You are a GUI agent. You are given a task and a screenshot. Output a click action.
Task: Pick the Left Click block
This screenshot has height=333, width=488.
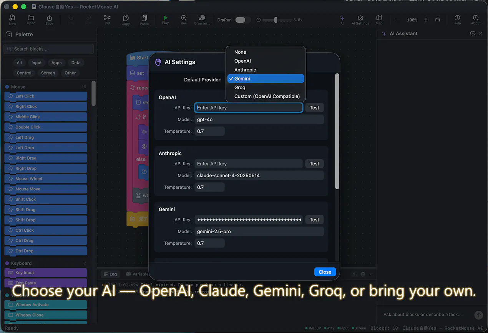point(45,96)
